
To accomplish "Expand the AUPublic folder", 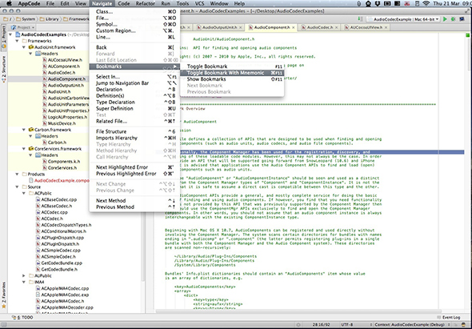I will (x=24, y=275).
